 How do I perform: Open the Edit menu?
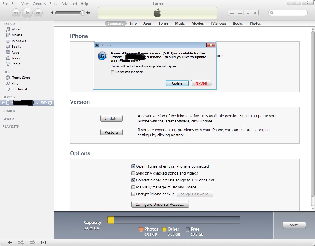point(15,3)
